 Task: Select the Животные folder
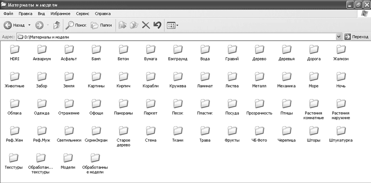[15, 80]
